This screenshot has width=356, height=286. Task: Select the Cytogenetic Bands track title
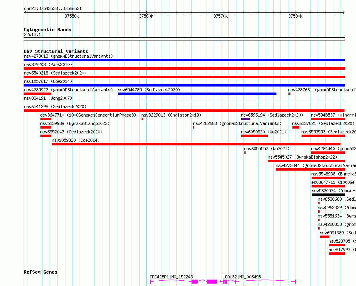(x=48, y=30)
